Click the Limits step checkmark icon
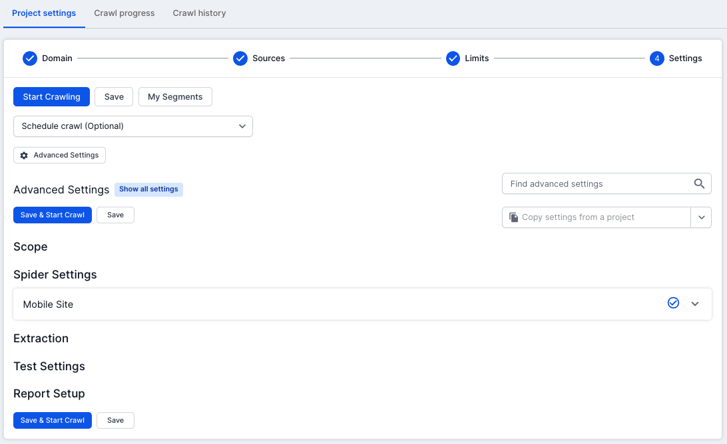 [453, 58]
